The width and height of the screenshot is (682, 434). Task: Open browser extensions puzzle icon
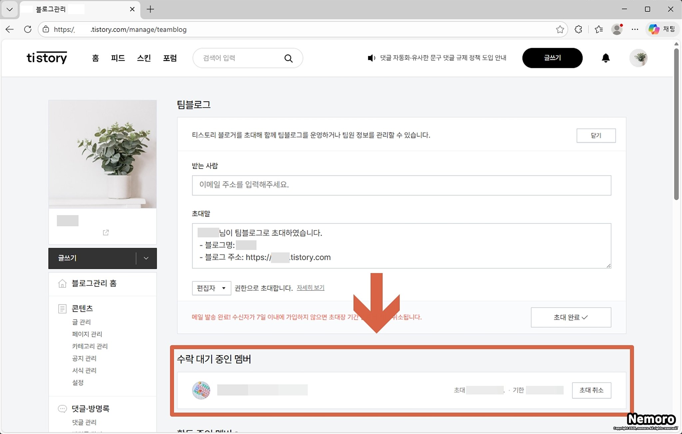click(x=578, y=29)
